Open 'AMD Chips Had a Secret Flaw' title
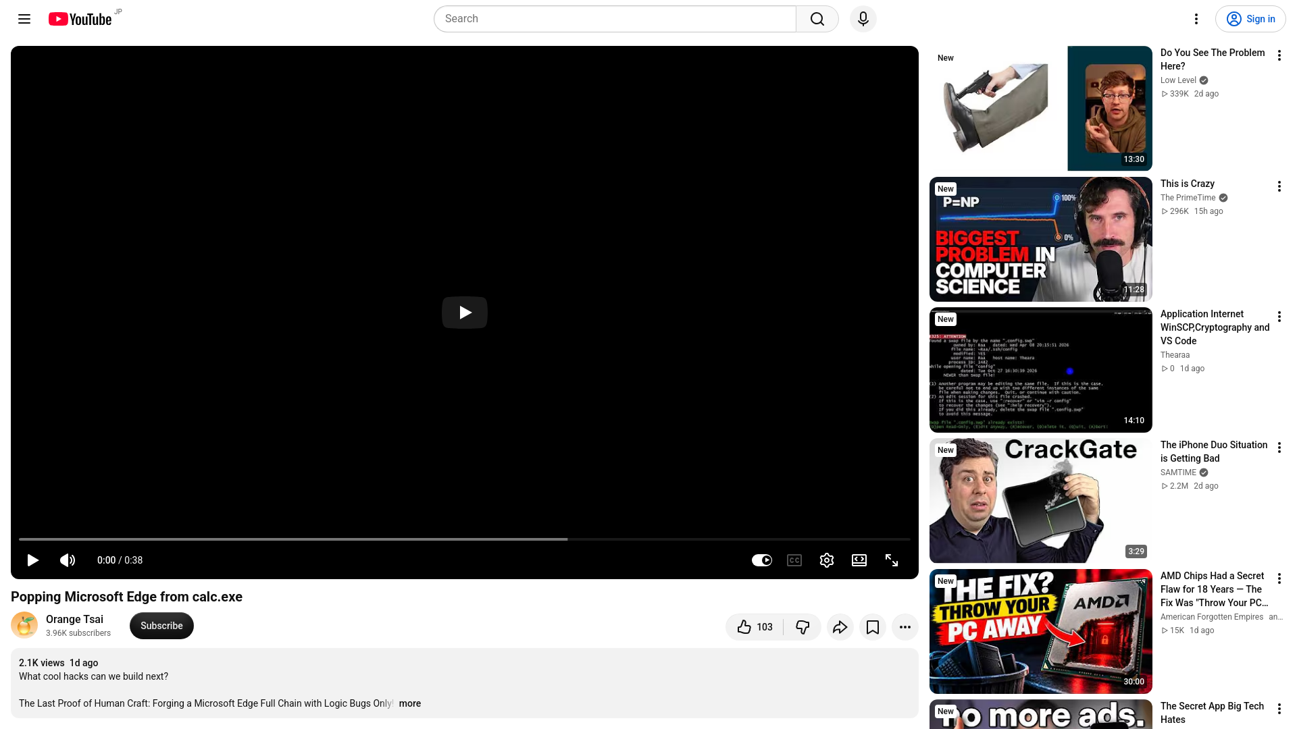The image size is (1297, 729). pos(1214,589)
